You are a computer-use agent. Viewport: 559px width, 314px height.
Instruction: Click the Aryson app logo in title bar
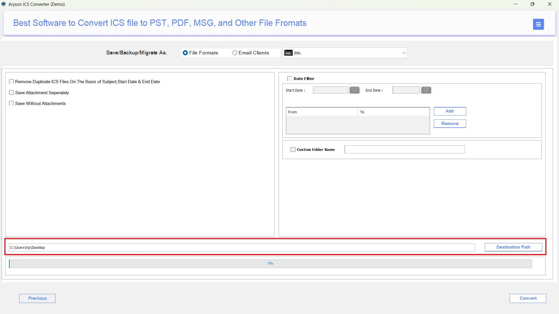tap(3, 4)
